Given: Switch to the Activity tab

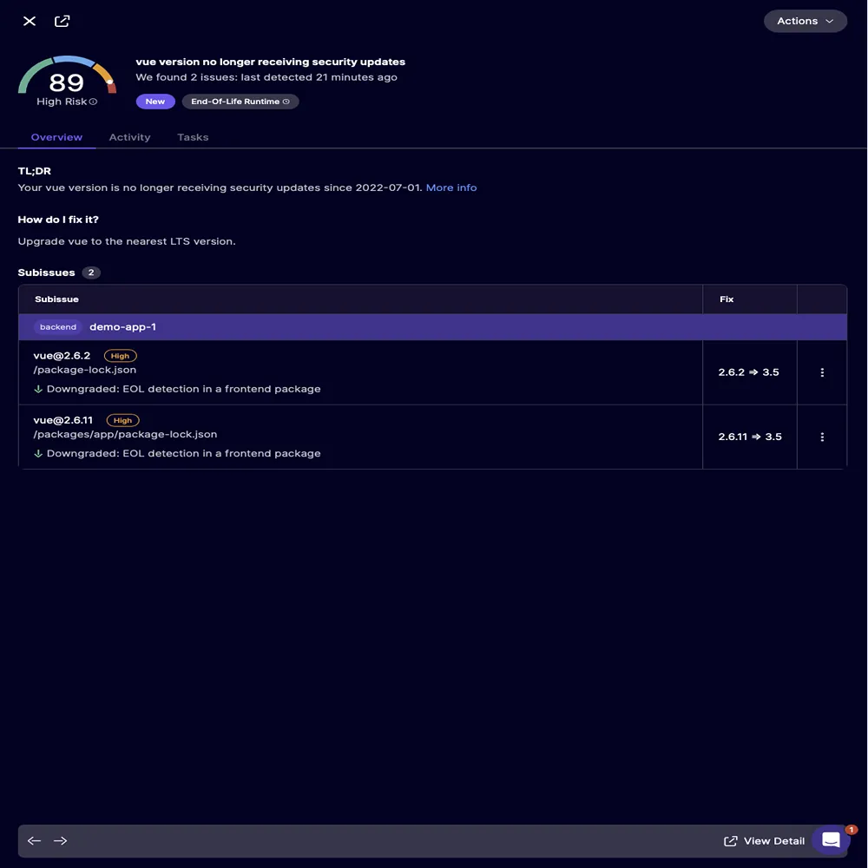Looking at the screenshot, I should 129,137.
